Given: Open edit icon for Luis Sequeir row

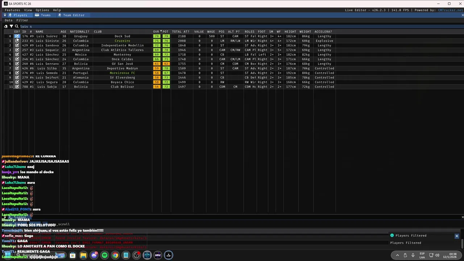Looking at the screenshot, I should (17, 50).
